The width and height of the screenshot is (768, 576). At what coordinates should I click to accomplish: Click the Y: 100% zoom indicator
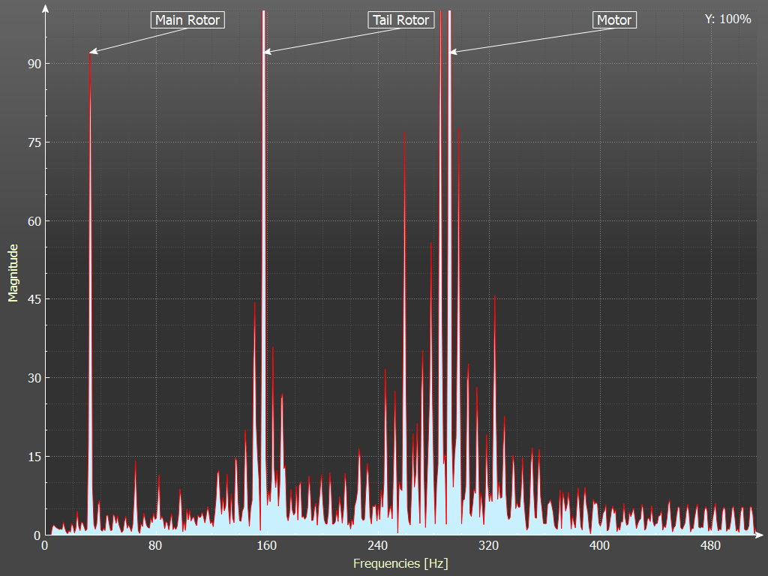(x=727, y=19)
